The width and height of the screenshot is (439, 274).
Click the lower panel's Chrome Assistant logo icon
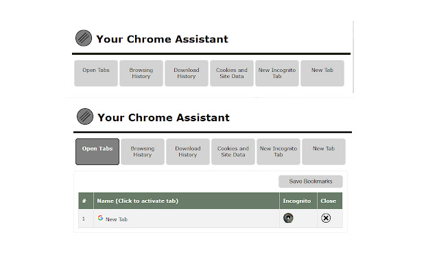pos(85,116)
